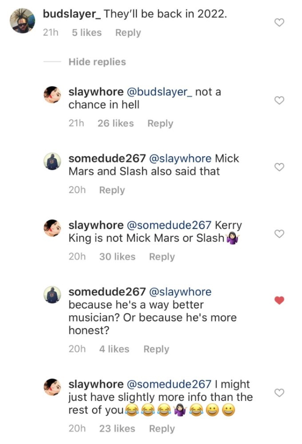Open @somedude267 mention in Kerry King reply
The width and height of the screenshot is (302, 444).
[169, 225]
